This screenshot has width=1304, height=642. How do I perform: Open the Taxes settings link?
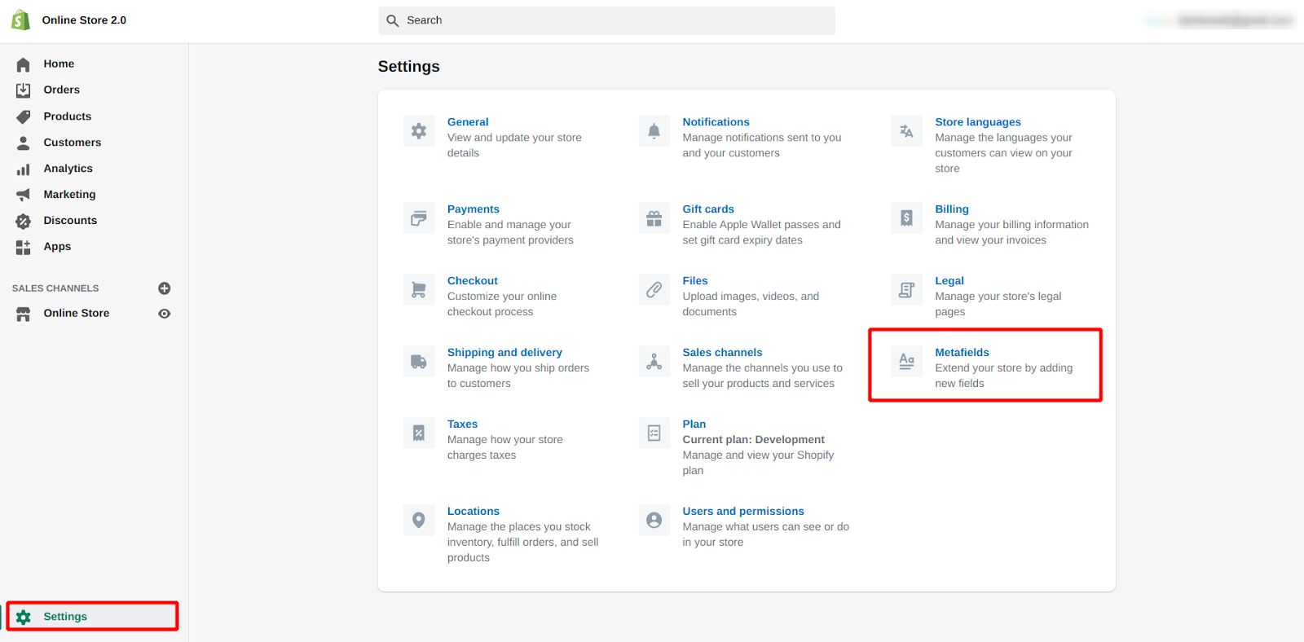(462, 424)
